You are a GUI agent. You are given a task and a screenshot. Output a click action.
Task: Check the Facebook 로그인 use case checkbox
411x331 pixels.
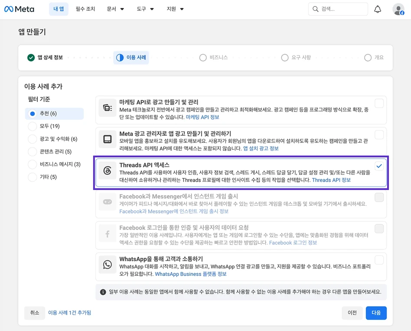tap(379, 229)
